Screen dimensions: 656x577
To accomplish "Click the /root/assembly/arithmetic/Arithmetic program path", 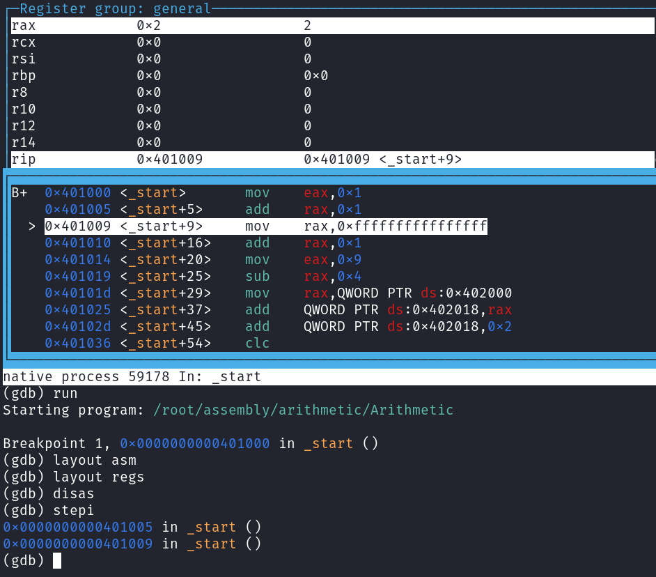I will (303, 410).
